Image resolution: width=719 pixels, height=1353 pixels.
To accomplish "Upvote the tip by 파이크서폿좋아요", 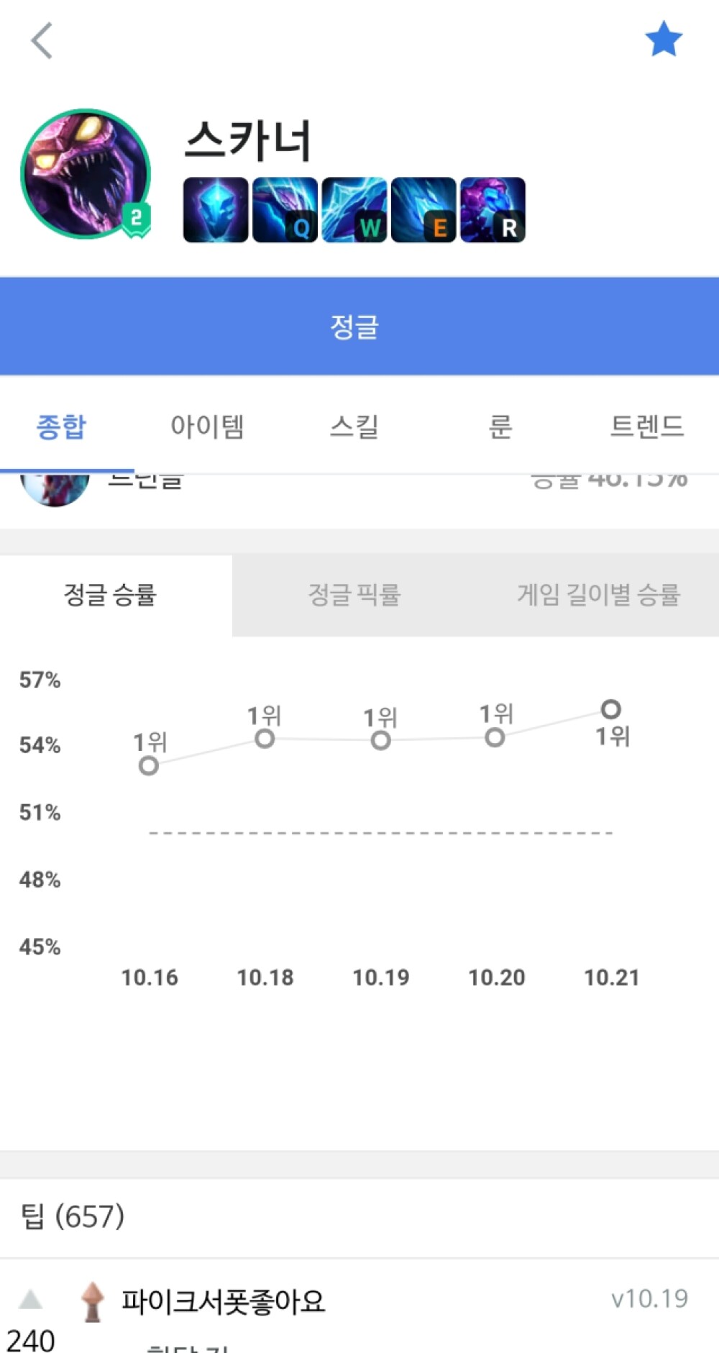I will [30, 1299].
